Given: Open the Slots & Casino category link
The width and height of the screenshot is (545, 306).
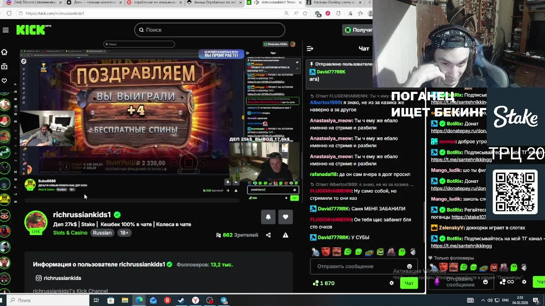Looking at the screenshot, I should pos(70,233).
